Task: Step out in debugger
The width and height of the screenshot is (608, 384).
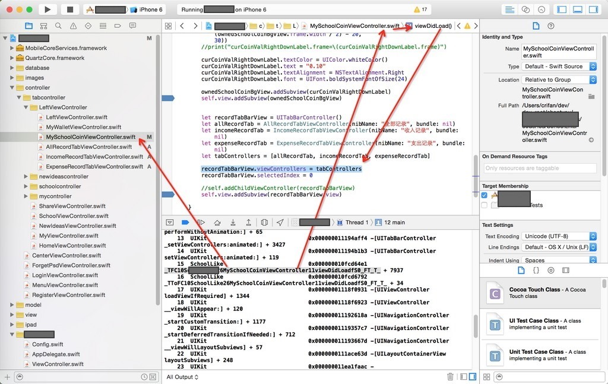Action: [x=248, y=223]
